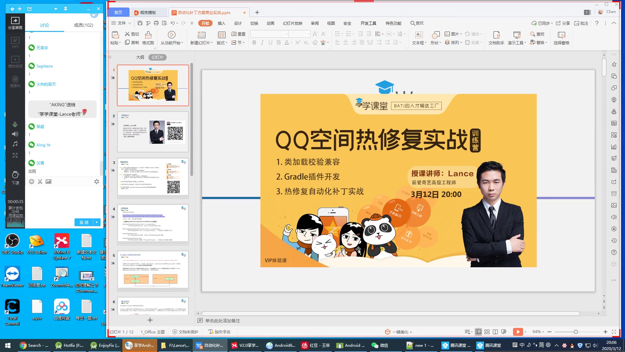This screenshot has height=352, width=625.
Task: Start slideshow from current slide (从当前开始)
Action: coord(172,38)
